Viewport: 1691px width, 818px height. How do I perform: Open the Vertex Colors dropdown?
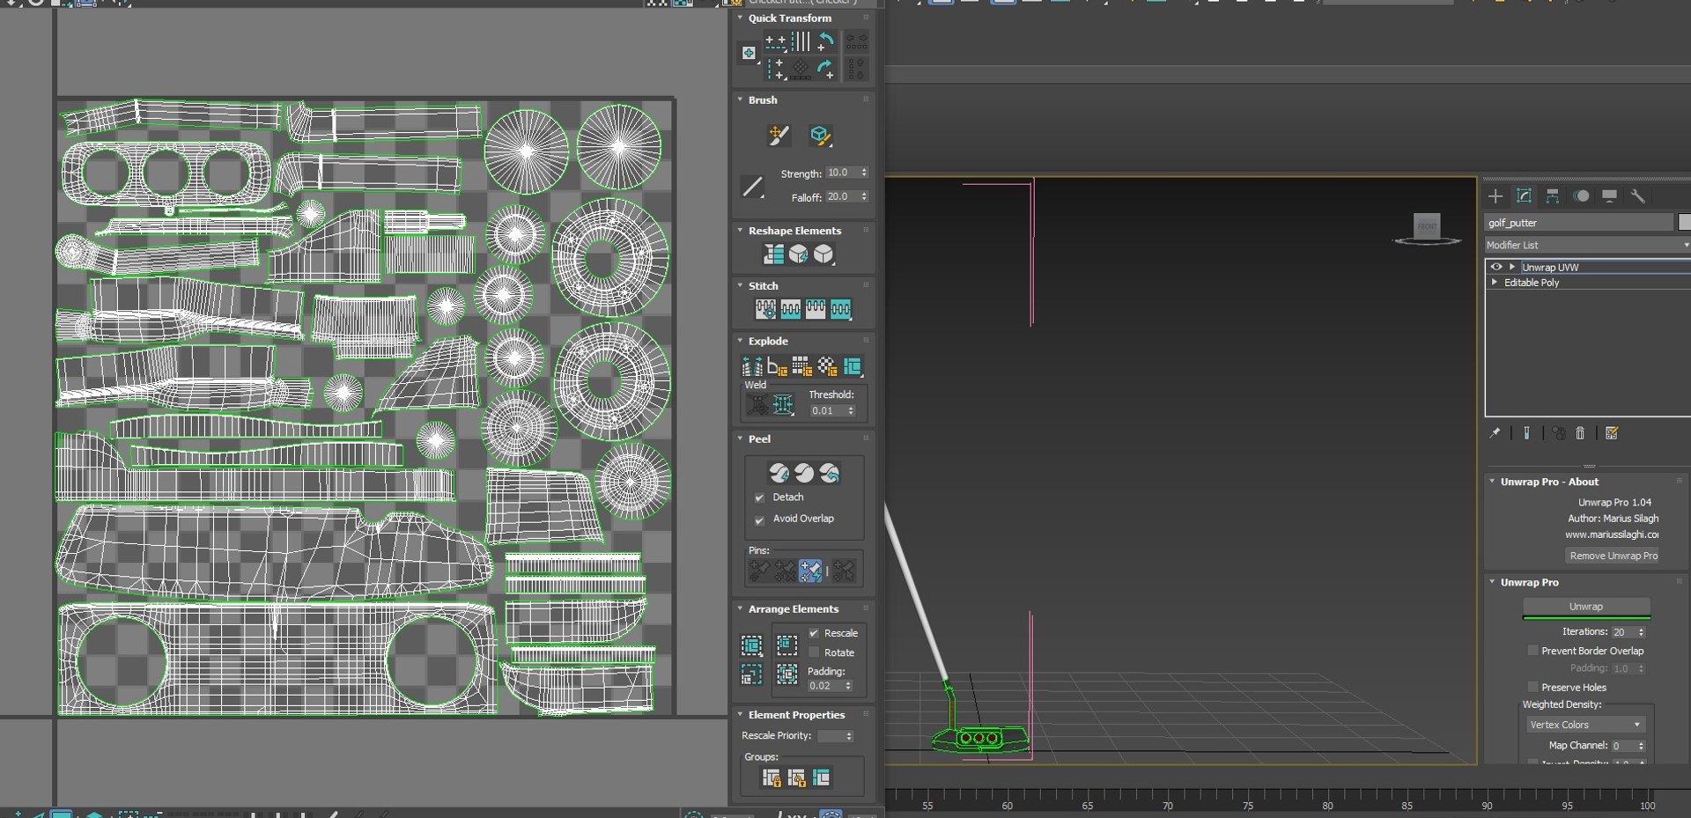(x=1585, y=725)
